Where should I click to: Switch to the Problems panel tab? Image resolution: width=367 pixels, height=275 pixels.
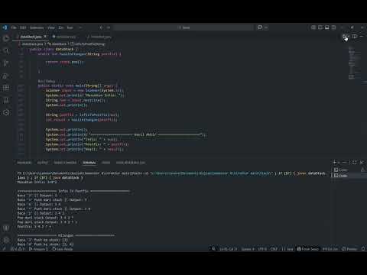click(24, 163)
